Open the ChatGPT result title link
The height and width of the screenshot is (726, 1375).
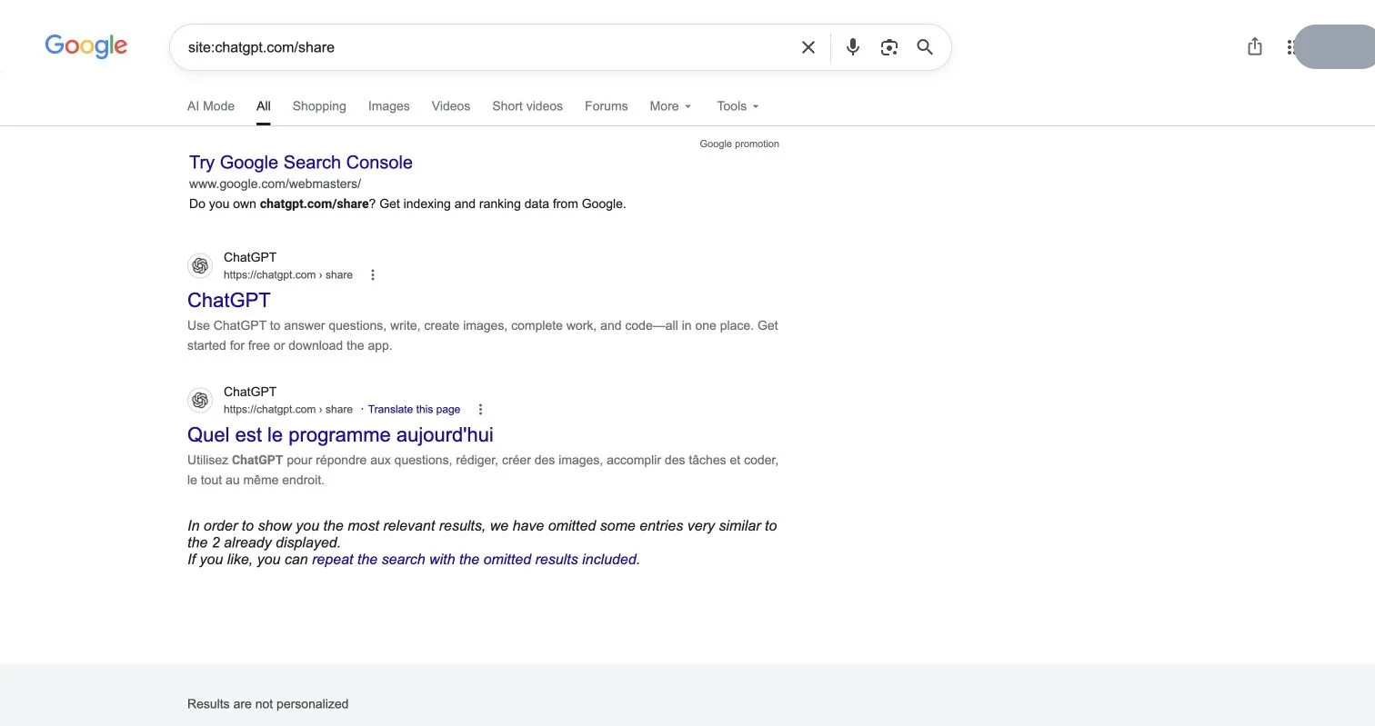pos(229,300)
